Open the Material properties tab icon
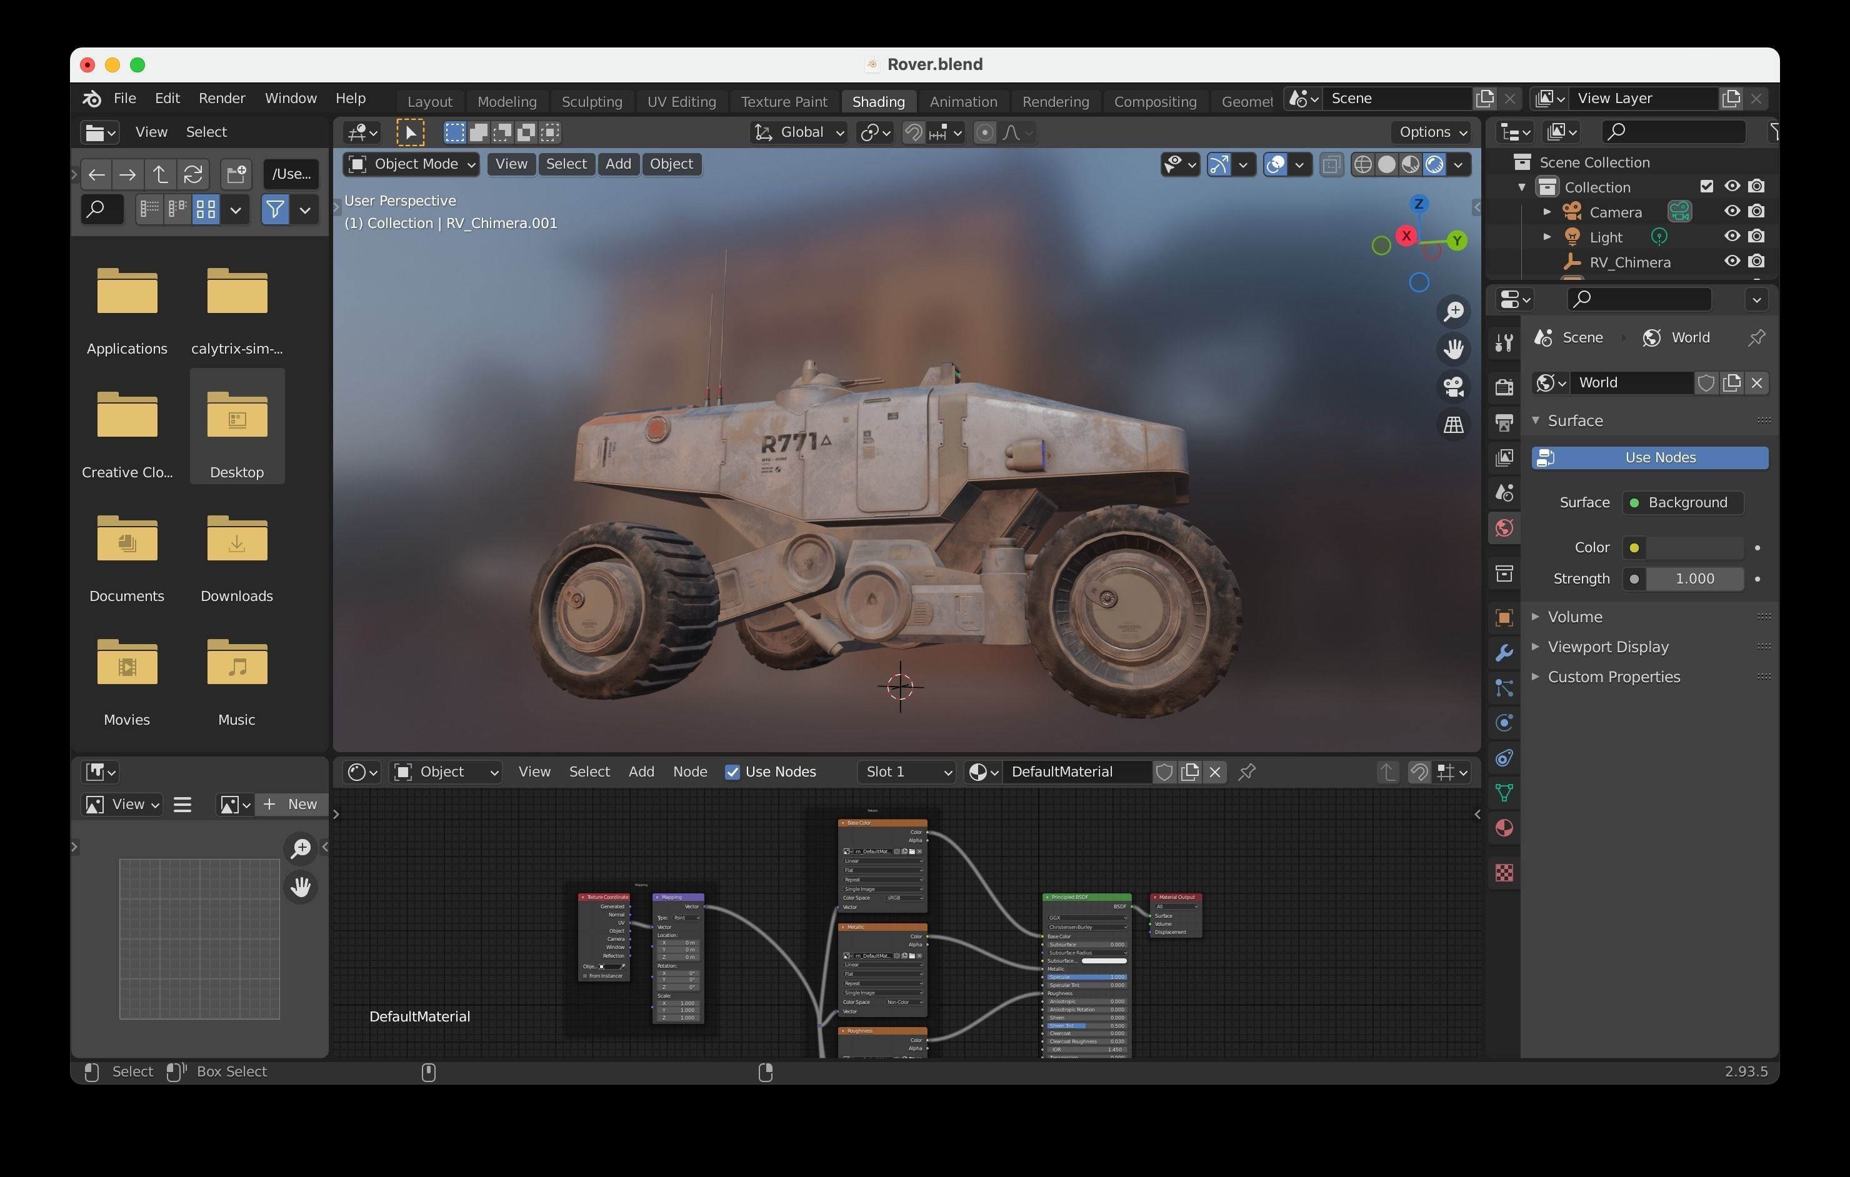Image resolution: width=1850 pixels, height=1177 pixels. tap(1504, 828)
